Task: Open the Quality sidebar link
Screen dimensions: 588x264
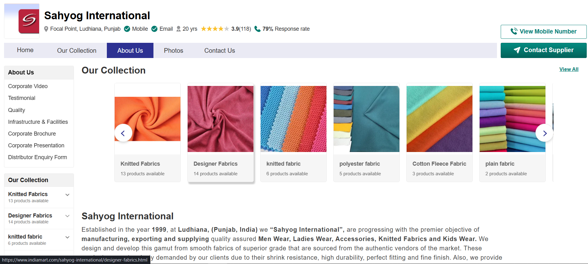Action: (16, 110)
